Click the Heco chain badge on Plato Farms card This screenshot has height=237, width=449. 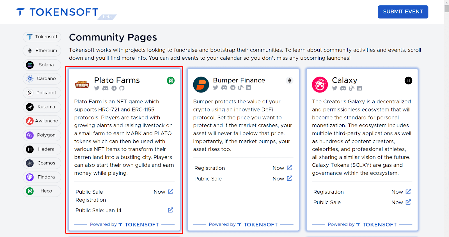pyautogui.click(x=171, y=81)
